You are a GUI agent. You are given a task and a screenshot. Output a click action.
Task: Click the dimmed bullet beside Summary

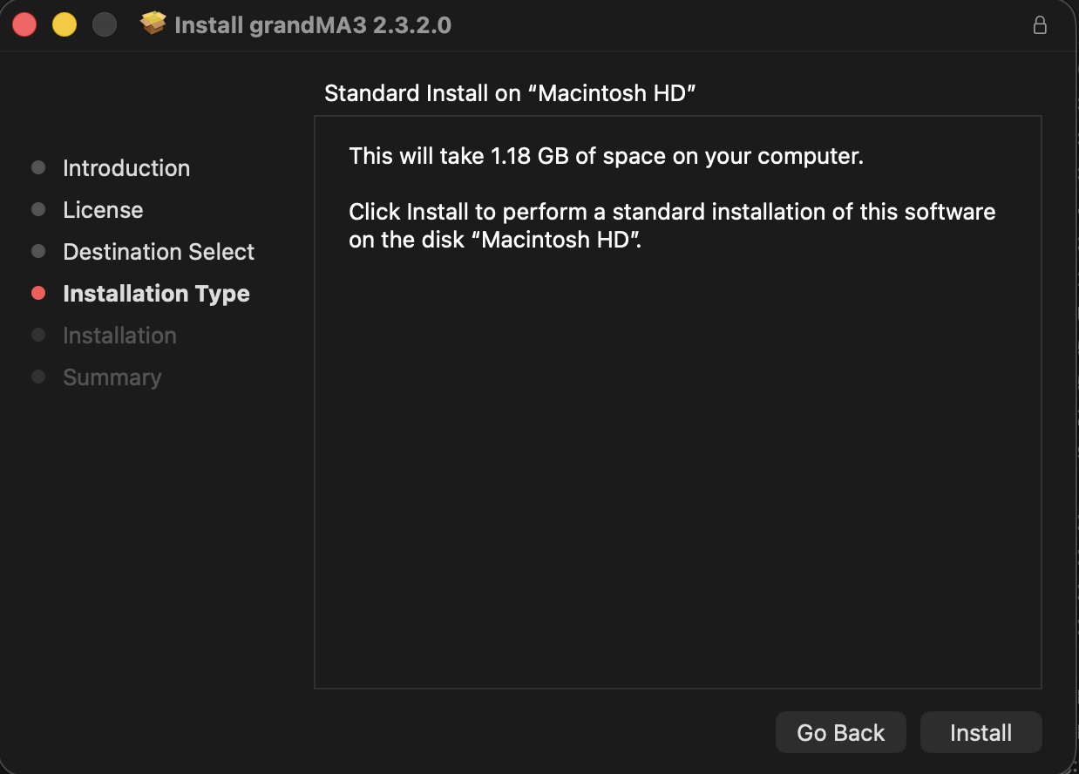pos(38,377)
